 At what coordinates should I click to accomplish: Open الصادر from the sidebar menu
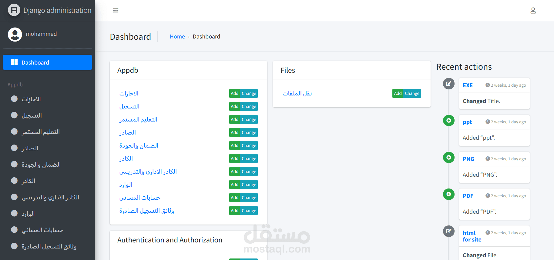pos(47,148)
